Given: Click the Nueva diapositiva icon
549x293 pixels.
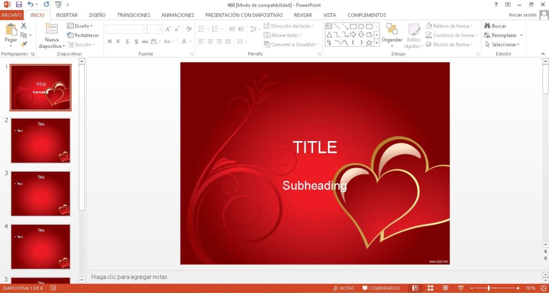Looking at the screenshot, I should point(51,29).
